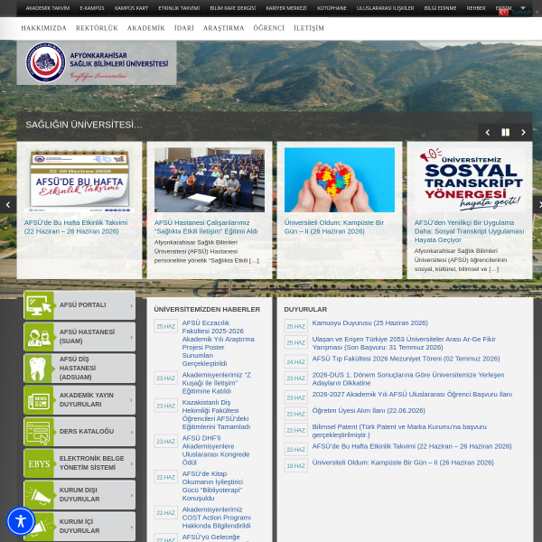This screenshot has width=542, height=542.
Task: Open Ulaşan ve Erişen Türkiye 2053 announcement
Action: click(x=404, y=343)
